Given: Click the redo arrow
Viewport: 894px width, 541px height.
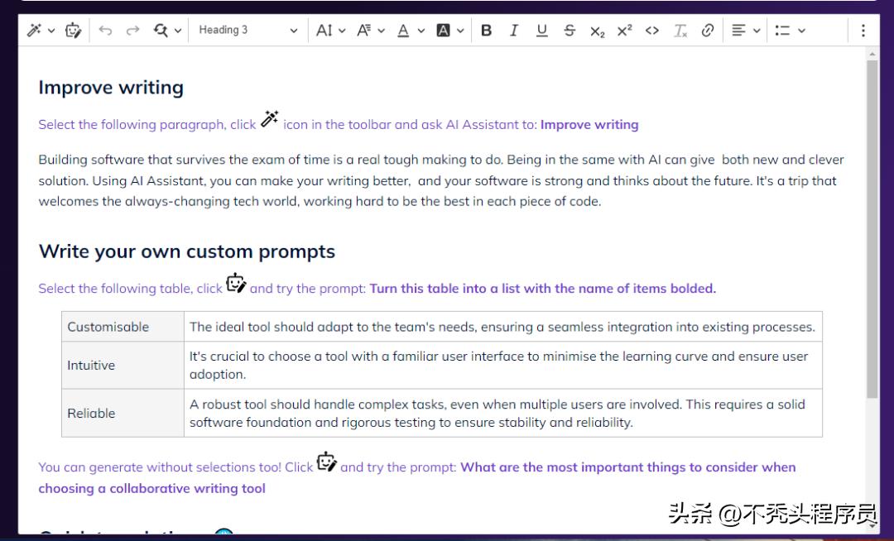Looking at the screenshot, I should point(132,31).
